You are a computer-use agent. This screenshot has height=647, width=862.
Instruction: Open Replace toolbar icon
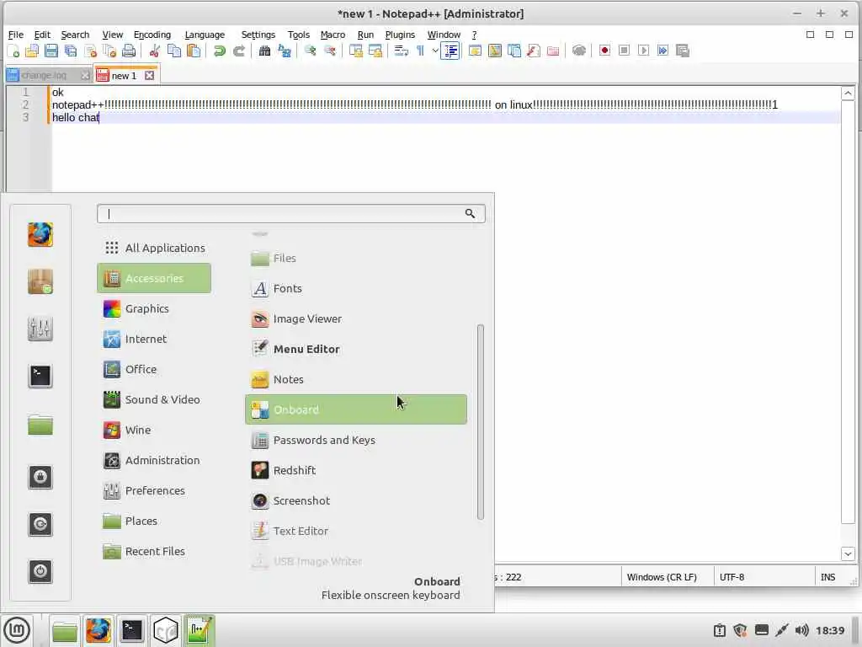pos(285,51)
